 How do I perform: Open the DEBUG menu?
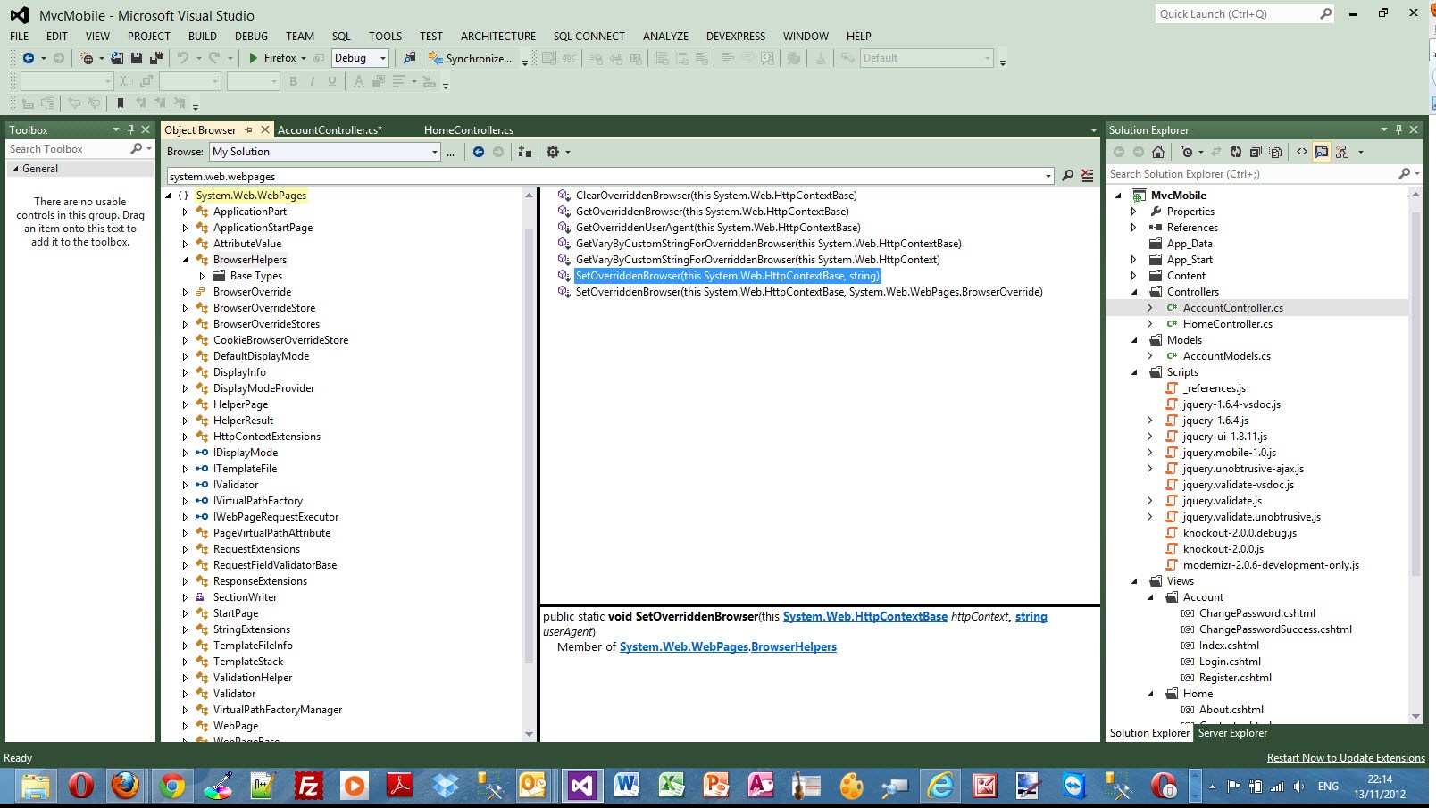[x=251, y=37]
